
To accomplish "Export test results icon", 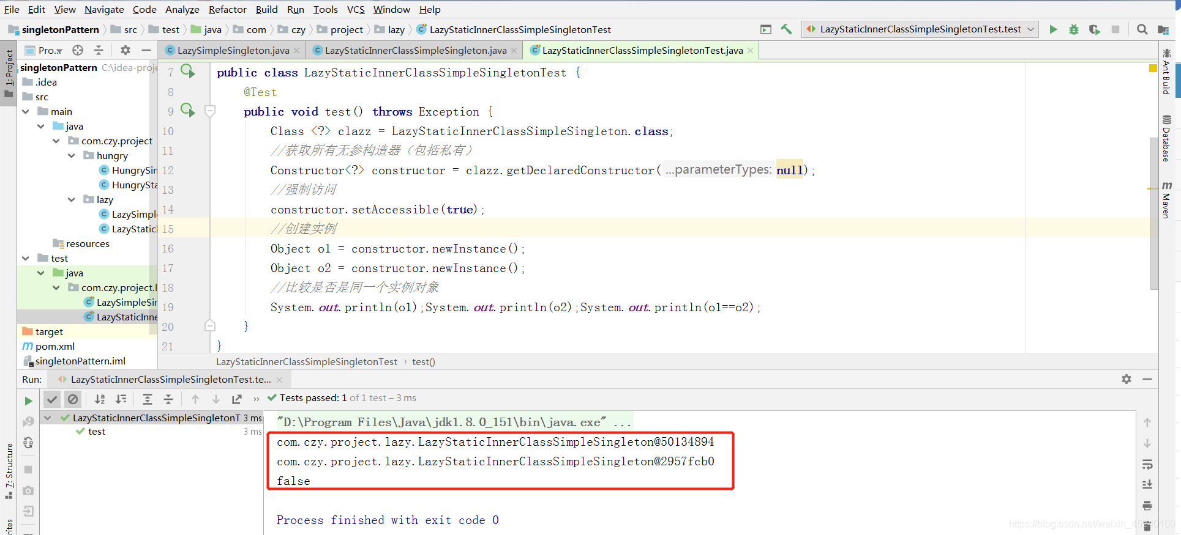I will pos(237,399).
